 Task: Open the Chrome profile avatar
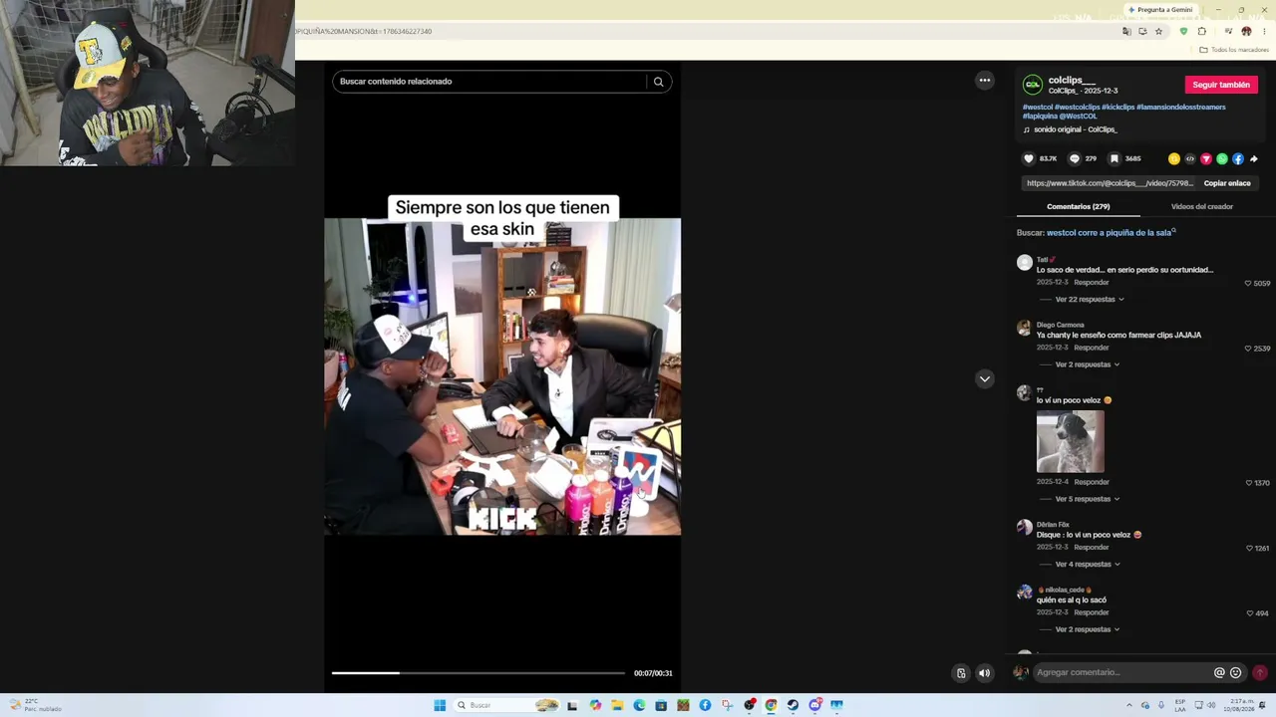[1246, 32]
